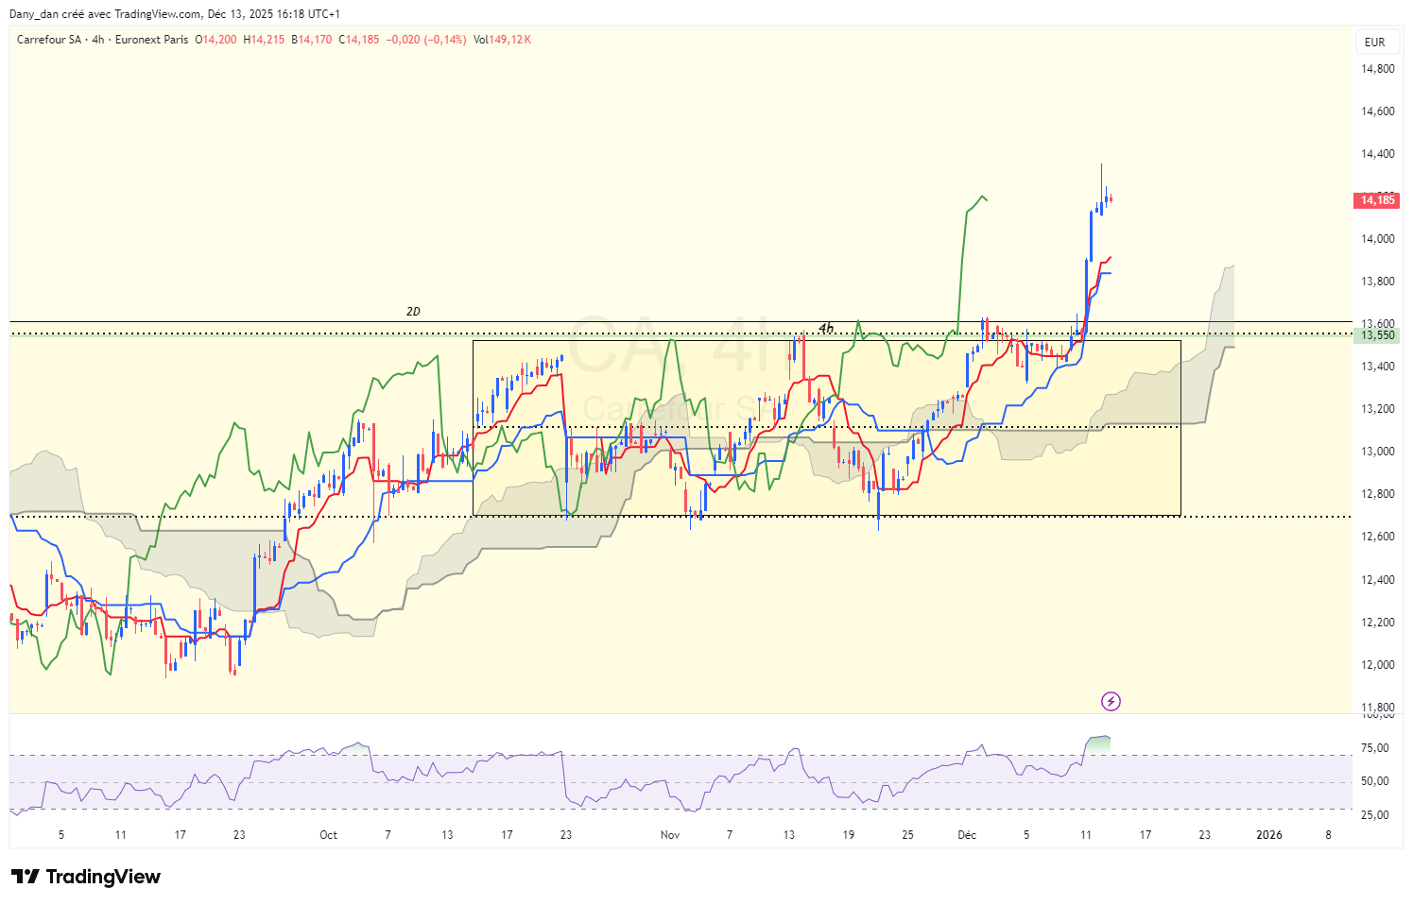
Task: Click the red 14,185 current price tag
Action: pyautogui.click(x=1376, y=200)
